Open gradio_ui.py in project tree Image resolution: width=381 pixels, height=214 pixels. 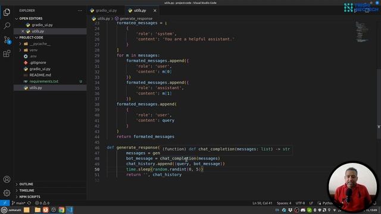coord(40,69)
